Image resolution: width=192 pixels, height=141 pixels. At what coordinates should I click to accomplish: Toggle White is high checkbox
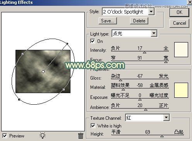coord(93,126)
